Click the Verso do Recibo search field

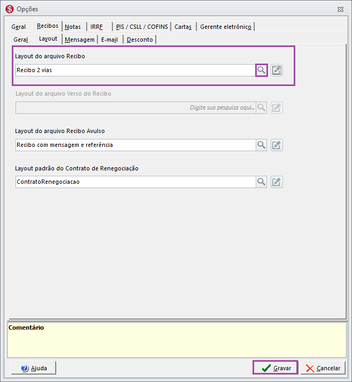pyautogui.click(x=136, y=107)
